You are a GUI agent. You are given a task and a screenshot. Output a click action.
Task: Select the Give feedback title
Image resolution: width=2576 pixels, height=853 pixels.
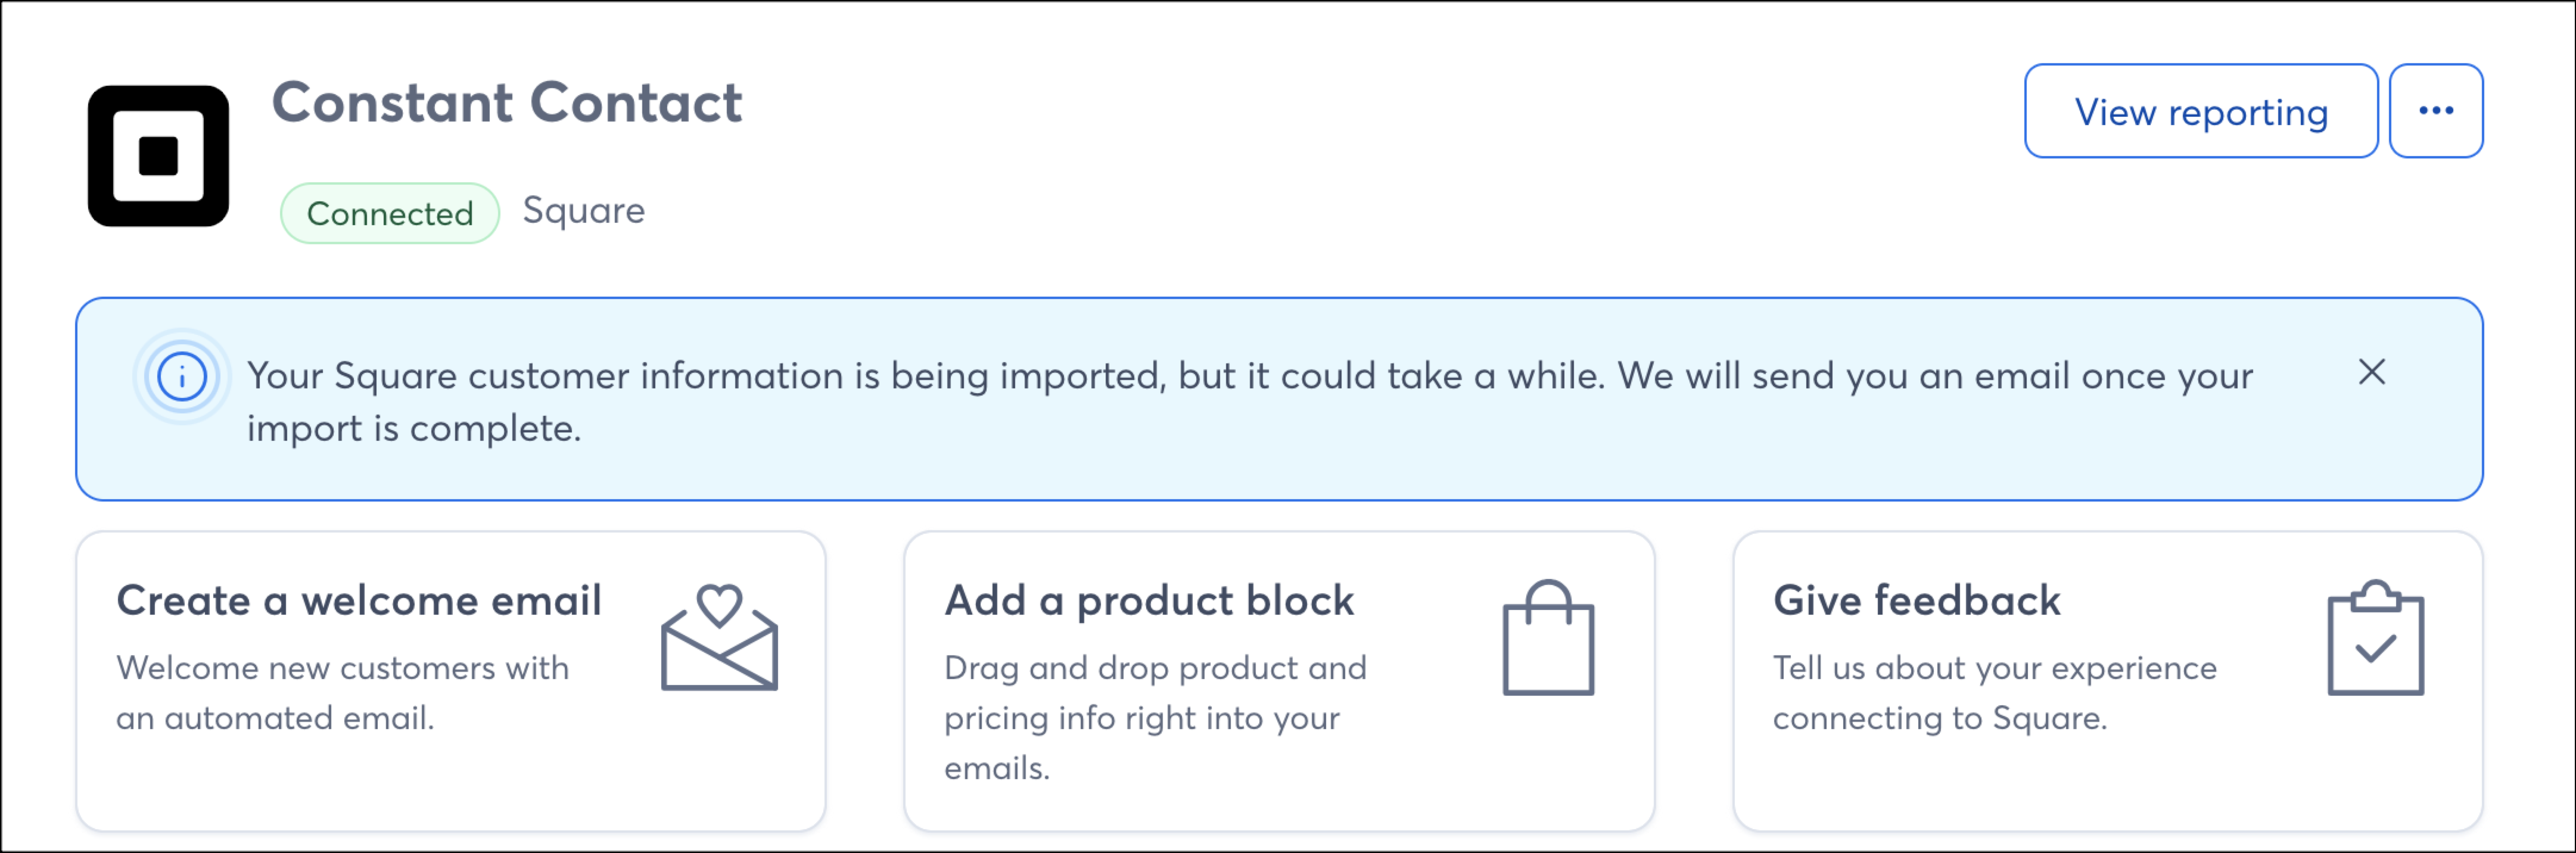pos(1916,600)
